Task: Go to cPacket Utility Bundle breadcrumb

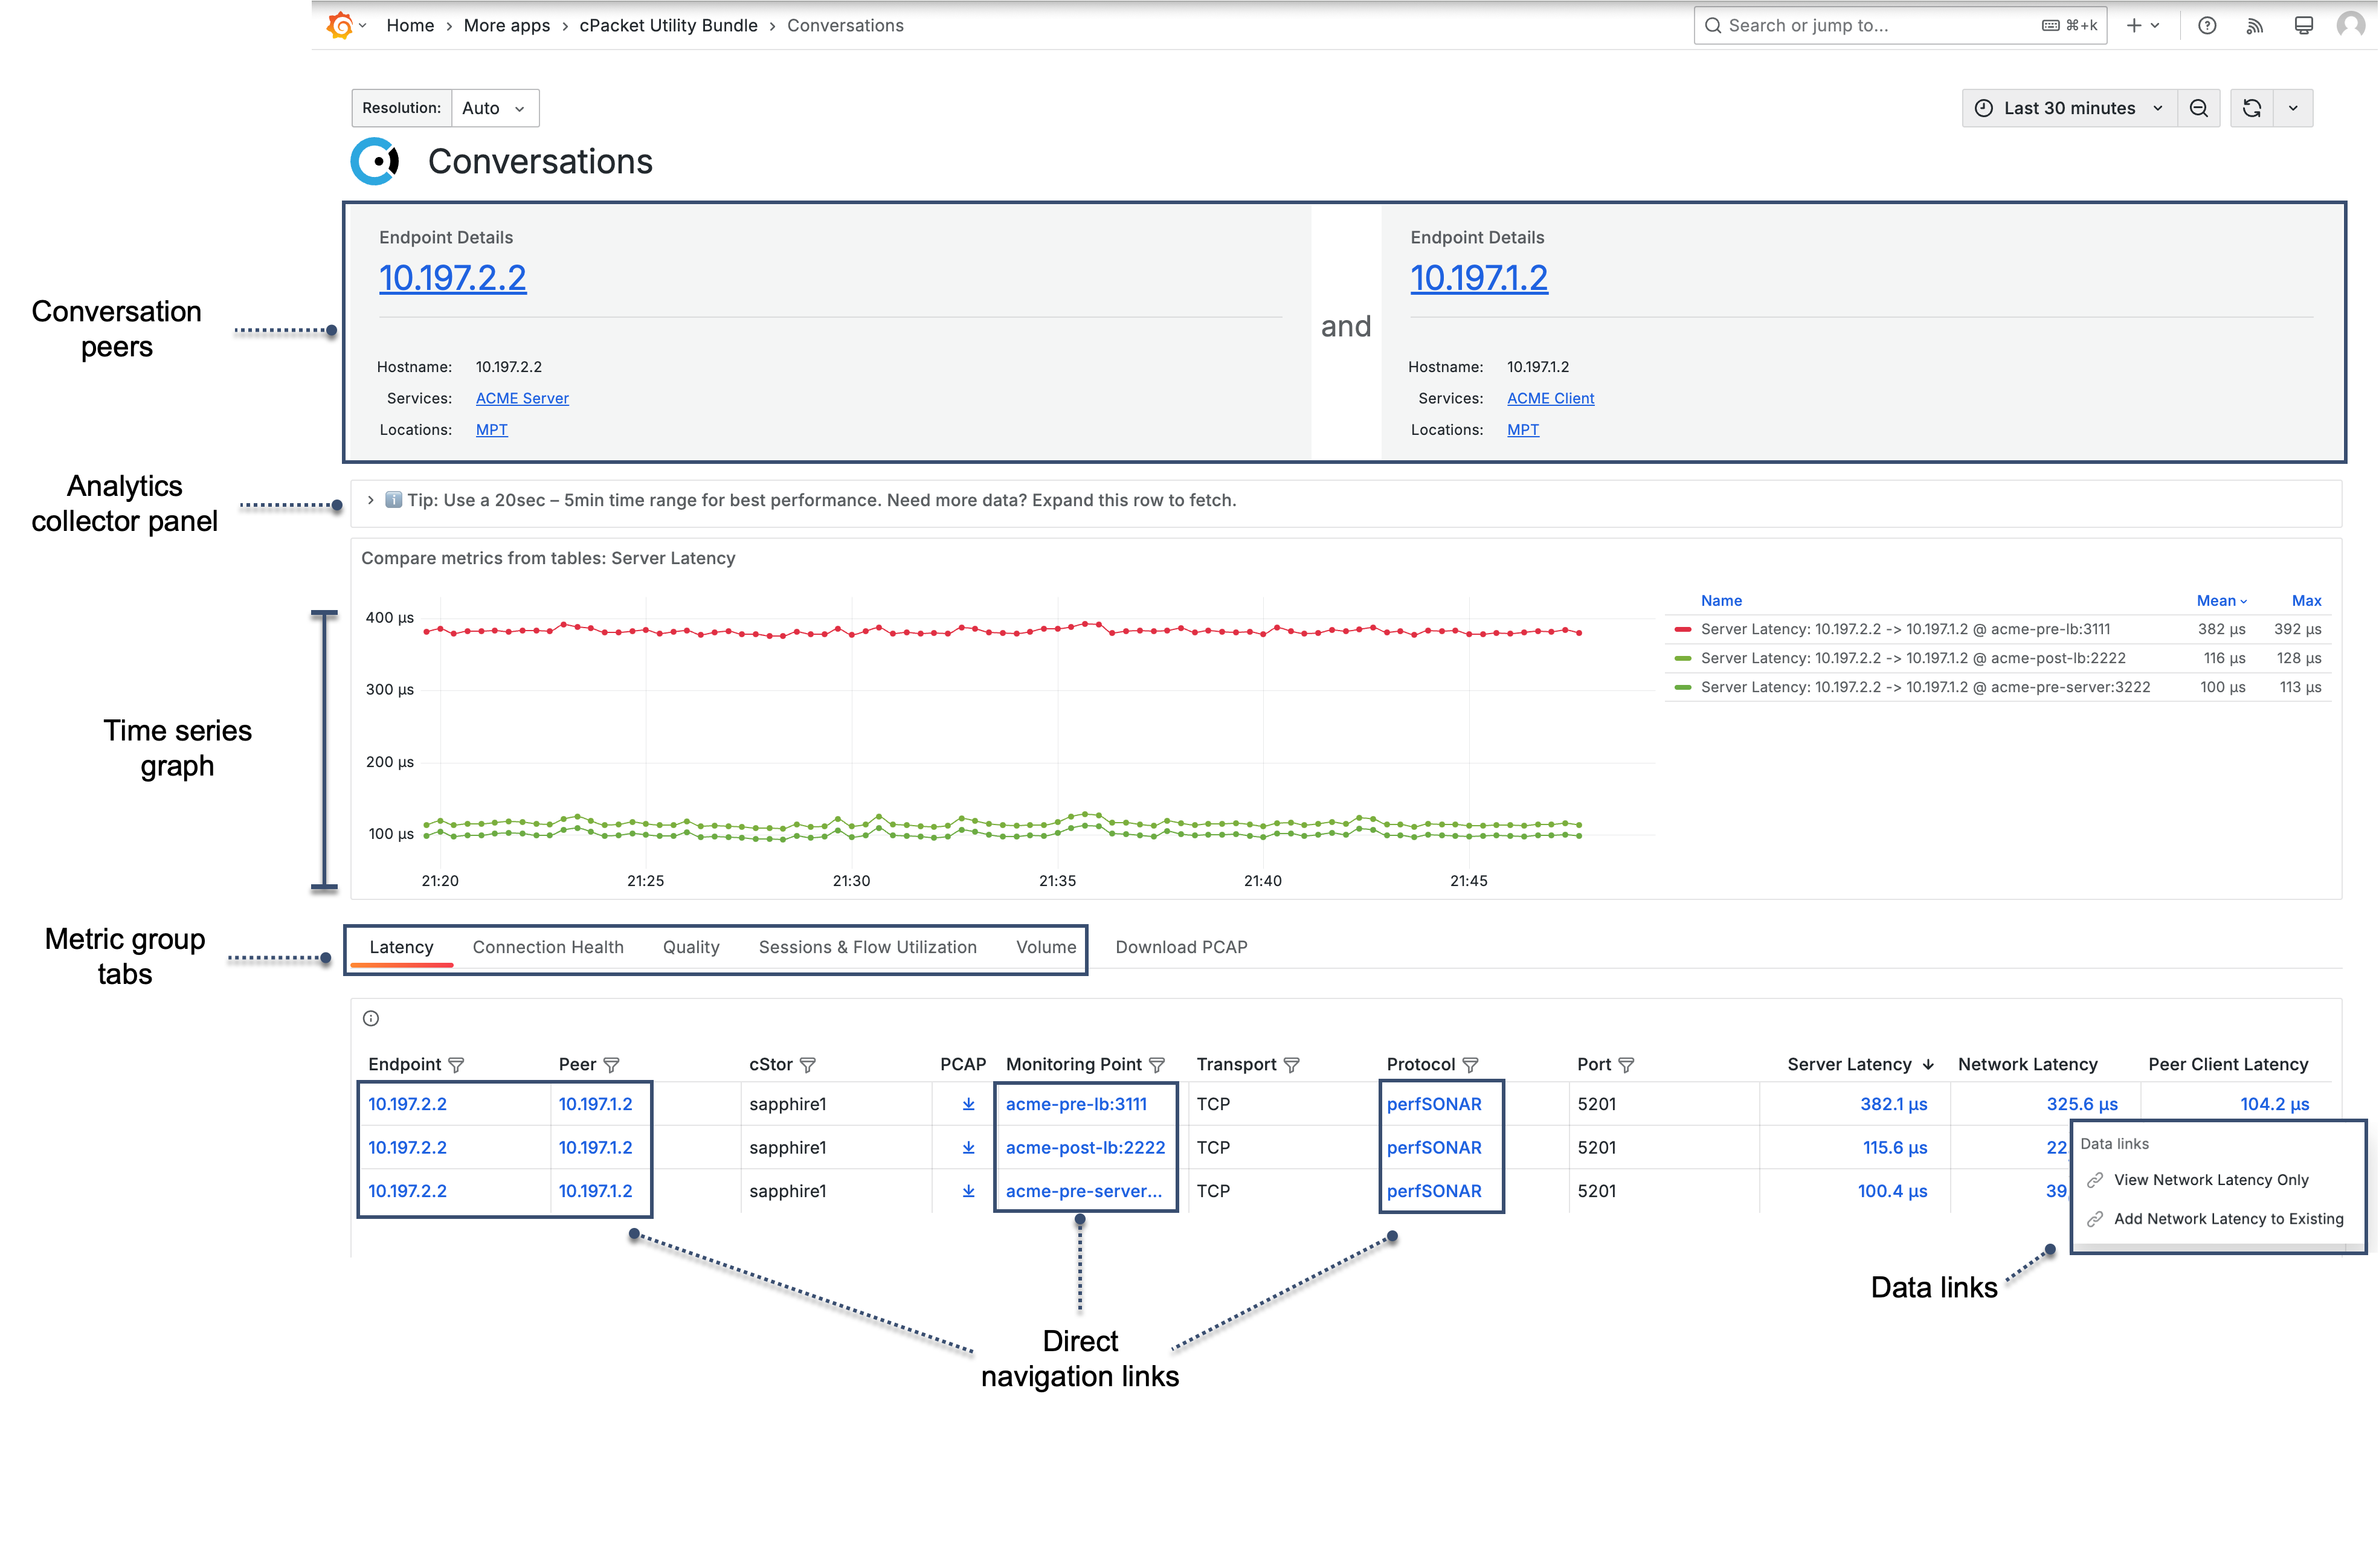Action: [668, 26]
